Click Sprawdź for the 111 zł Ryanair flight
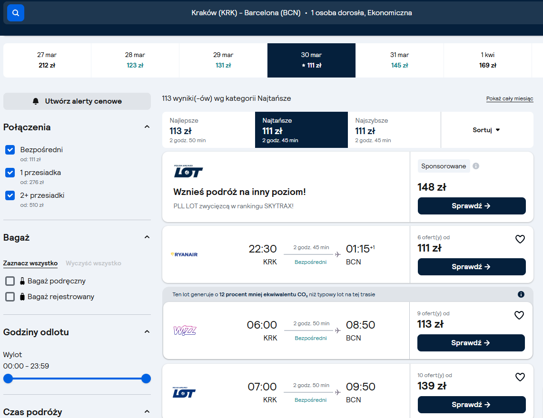The height and width of the screenshot is (418, 543). [471, 267]
